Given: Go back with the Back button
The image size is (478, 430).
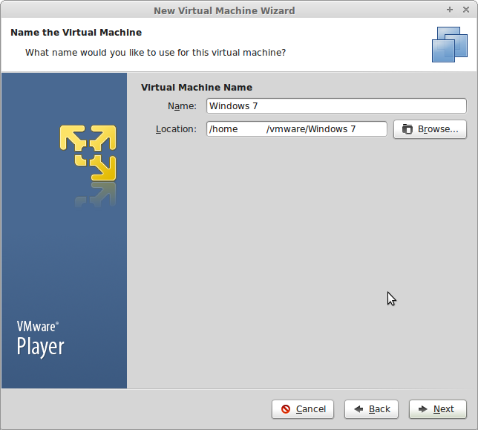Looking at the screenshot, I should pos(371,409).
